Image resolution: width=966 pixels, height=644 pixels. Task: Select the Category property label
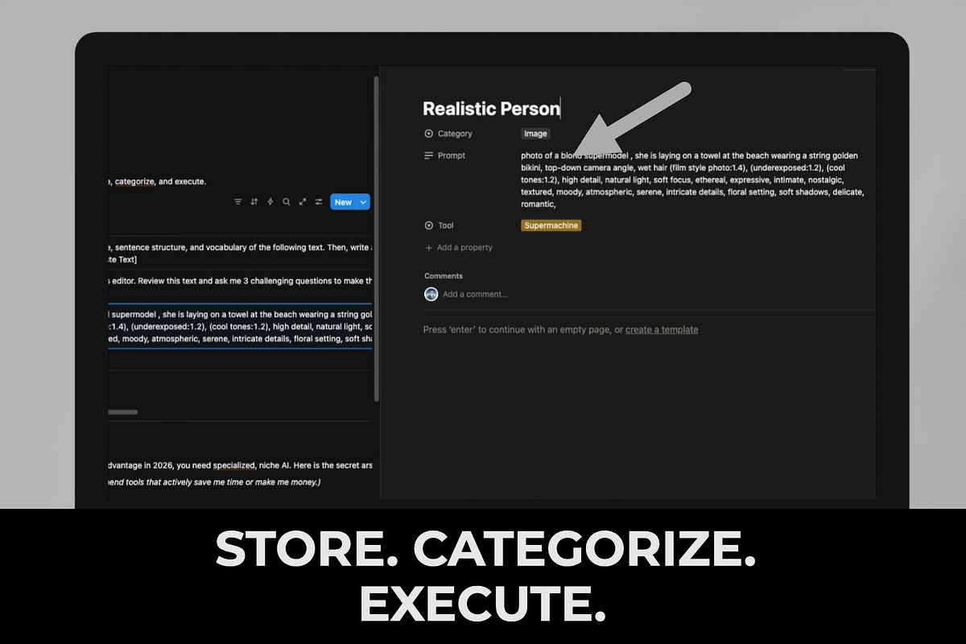click(x=455, y=134)
